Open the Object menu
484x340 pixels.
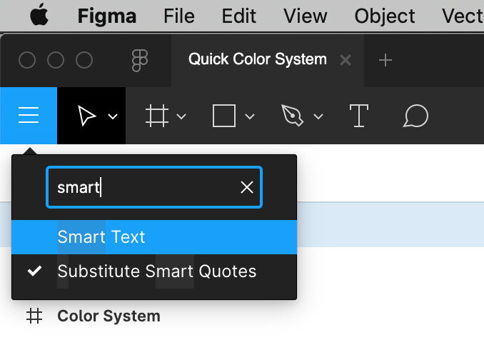pos(385,16)
